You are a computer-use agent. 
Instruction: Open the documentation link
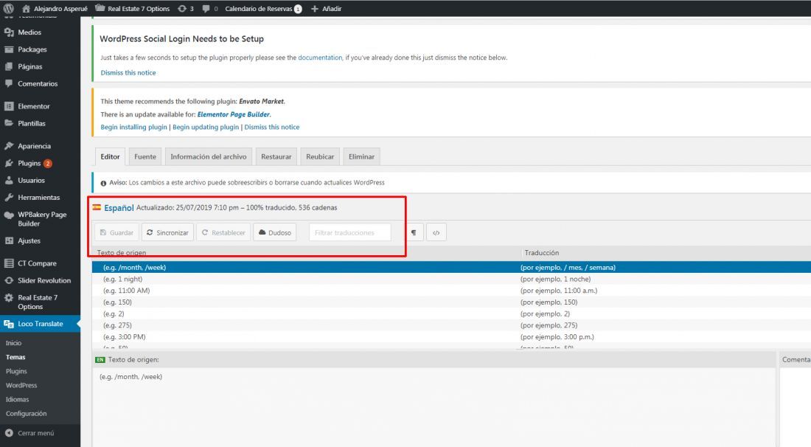click(320, 58)
